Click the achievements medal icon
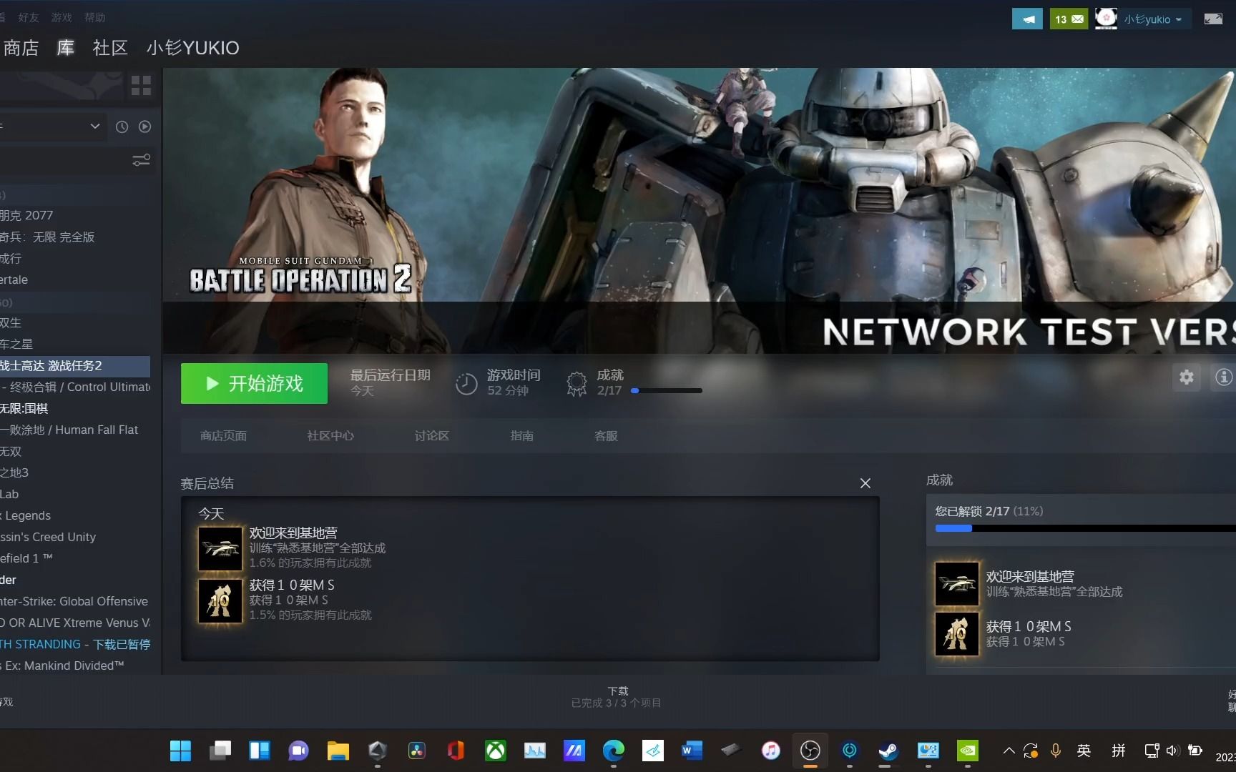Screen dimensions: 1236x772 tap(577, 384)
